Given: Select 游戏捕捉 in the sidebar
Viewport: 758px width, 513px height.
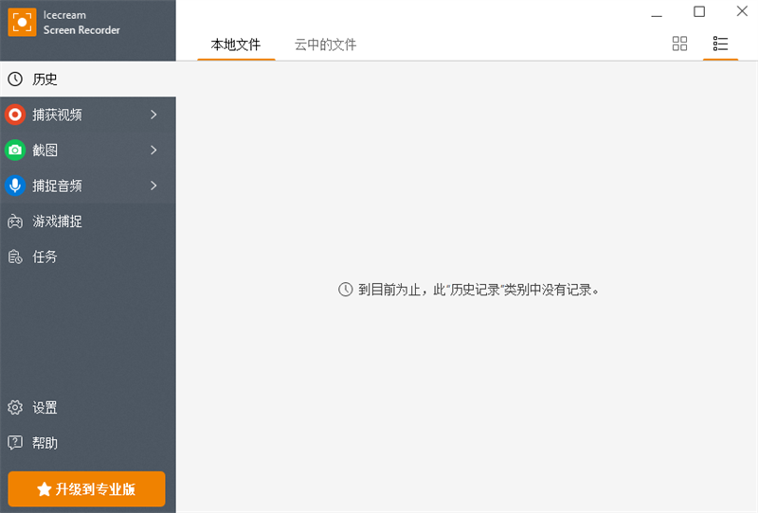Looking at the screenshot, I should point(58,221).
